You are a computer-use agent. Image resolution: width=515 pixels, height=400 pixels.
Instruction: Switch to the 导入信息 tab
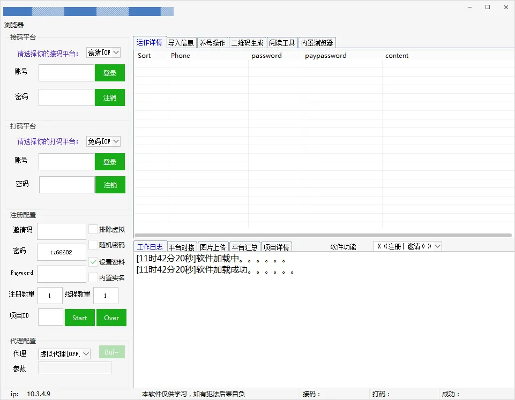181,43
